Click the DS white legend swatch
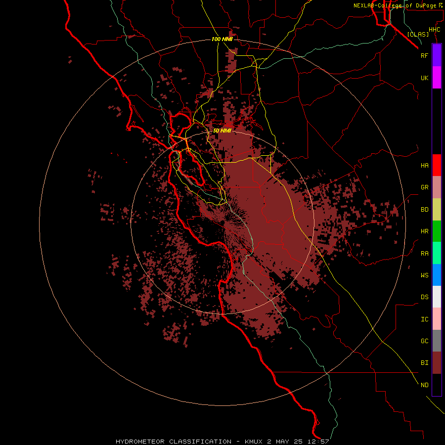 coord(437,297)
